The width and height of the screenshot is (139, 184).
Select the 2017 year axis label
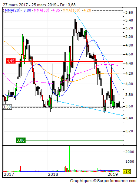[9, 174]
